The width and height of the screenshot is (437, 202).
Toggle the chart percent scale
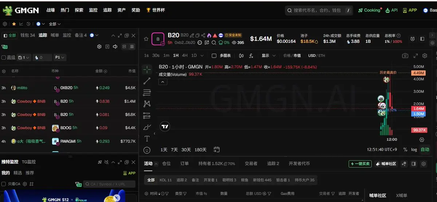[x=405, y=149]
